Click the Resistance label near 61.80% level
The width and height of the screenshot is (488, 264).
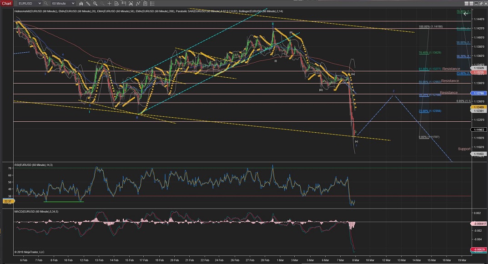click(x=451, y=69)
